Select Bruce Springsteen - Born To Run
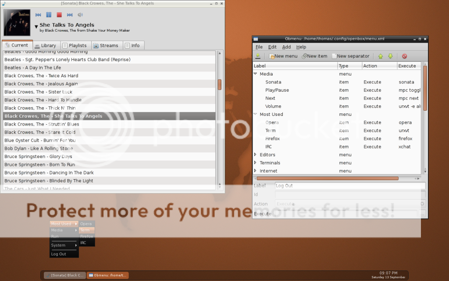Image resolution: width=449 pixels, height=281 pixels. click(x=109, y=165)
